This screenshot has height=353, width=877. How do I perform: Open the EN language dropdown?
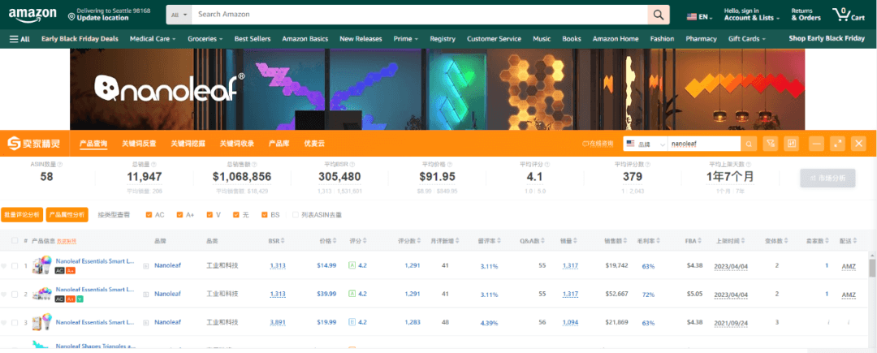pos(699,17)
